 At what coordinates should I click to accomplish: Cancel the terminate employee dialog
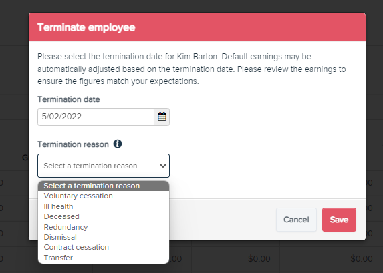(296, 220)
